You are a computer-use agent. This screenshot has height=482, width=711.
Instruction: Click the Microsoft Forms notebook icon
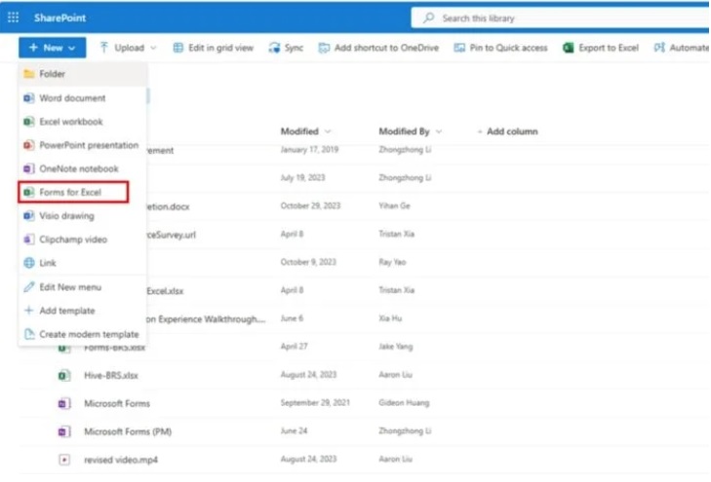pyautogui.click(x=64, y=403)
